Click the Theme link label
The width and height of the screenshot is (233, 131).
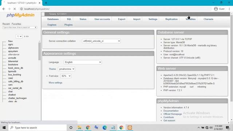(x=52, y=69)
